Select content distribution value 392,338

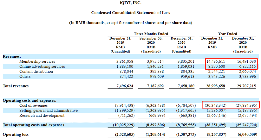157,72
